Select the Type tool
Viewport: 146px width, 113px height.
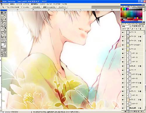(5, 33)
